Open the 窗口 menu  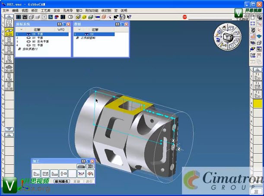click(x=79, y=11)
